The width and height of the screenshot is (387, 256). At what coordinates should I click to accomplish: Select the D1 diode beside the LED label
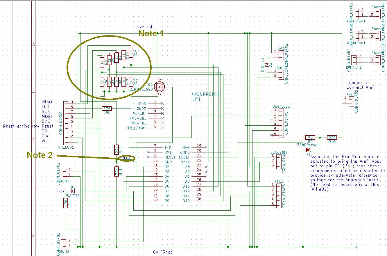pyautogui.click(x=72, y=191)
